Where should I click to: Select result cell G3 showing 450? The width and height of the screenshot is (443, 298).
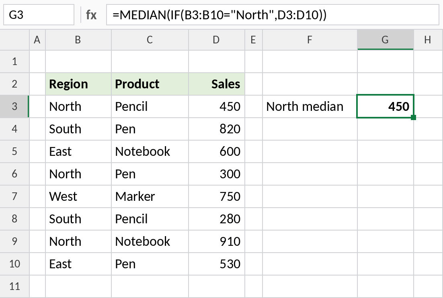pos(386,106)
